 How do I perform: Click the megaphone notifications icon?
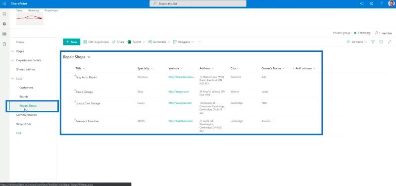click(362, 3)
